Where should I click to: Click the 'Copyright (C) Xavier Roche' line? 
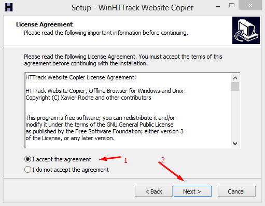[x=88, y=98]
